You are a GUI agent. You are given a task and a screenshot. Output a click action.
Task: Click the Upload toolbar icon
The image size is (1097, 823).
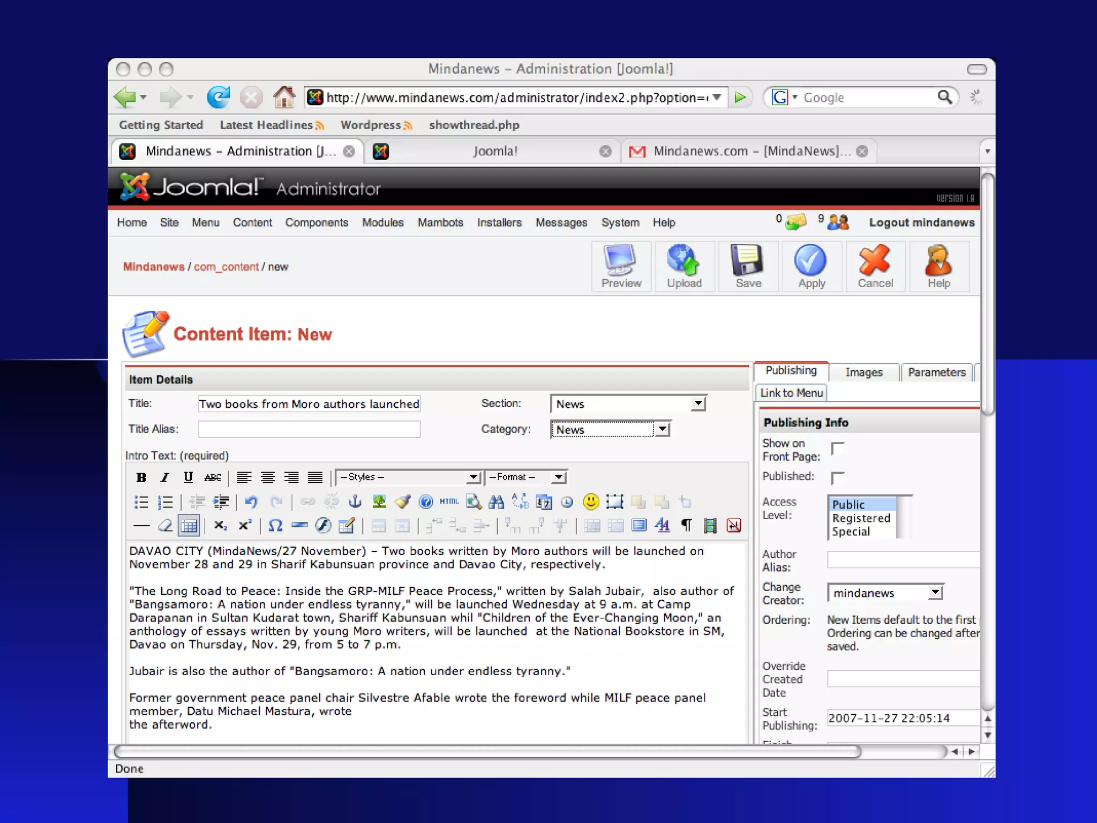pyautogui.click(x=684, y=267)
